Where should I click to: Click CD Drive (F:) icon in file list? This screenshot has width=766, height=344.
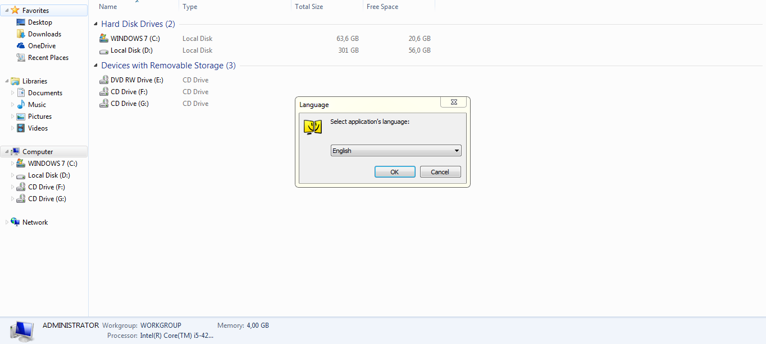tap(103, 92)
